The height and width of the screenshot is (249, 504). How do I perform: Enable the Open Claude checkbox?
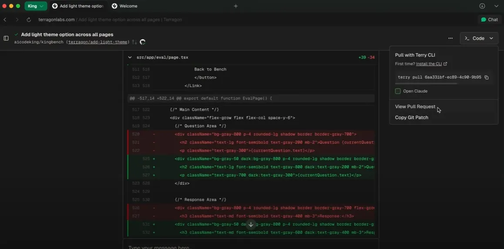coord(398,91)
